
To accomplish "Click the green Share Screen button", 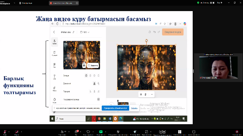I will pos(101,132).
